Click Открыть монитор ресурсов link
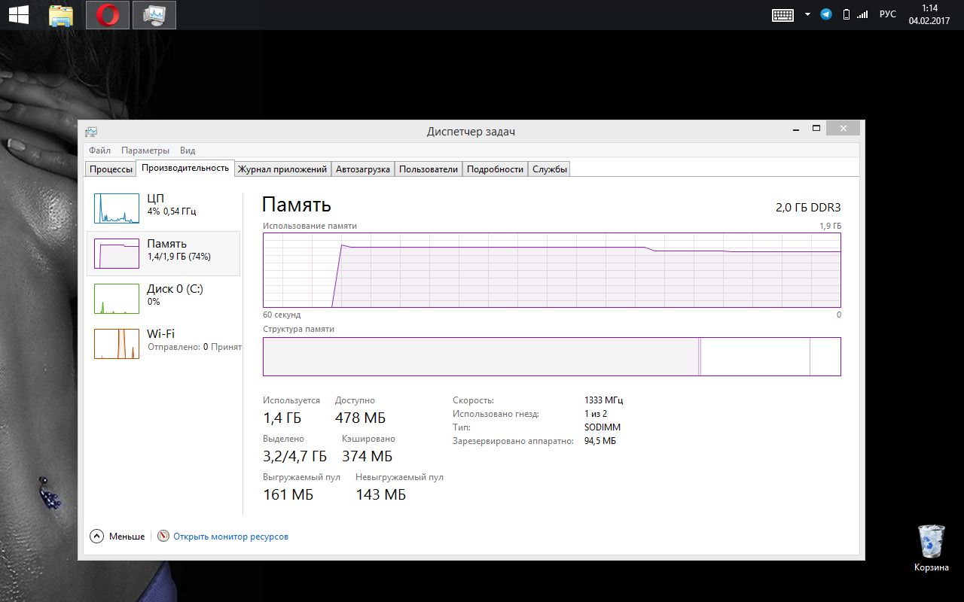The width and height of the screenshot is (964, 602). point(230,537)
